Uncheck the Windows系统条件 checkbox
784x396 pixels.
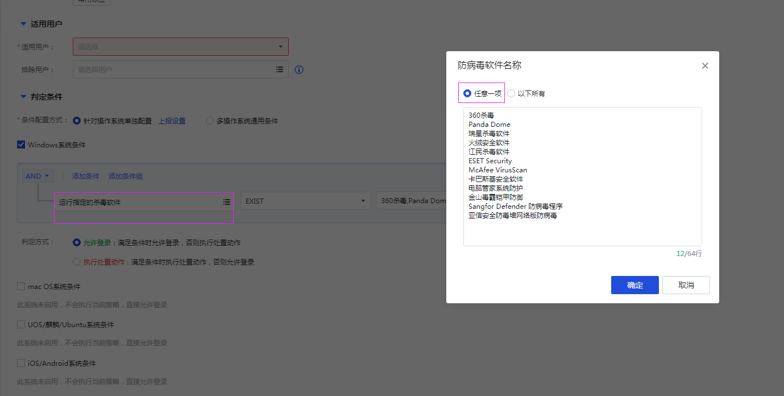pos(21,145)
